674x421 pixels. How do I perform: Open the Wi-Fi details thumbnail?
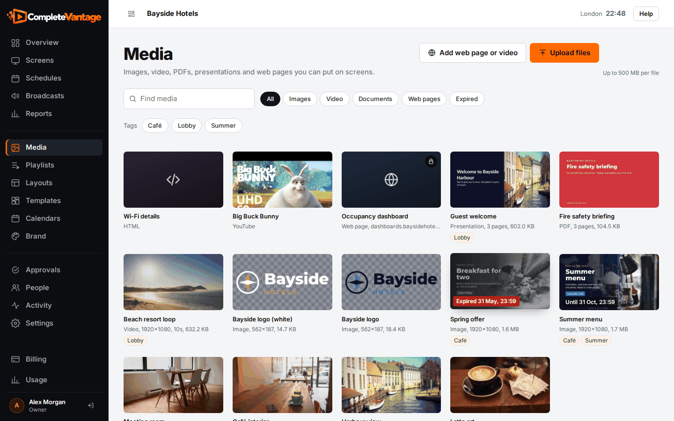pos(173,180)
